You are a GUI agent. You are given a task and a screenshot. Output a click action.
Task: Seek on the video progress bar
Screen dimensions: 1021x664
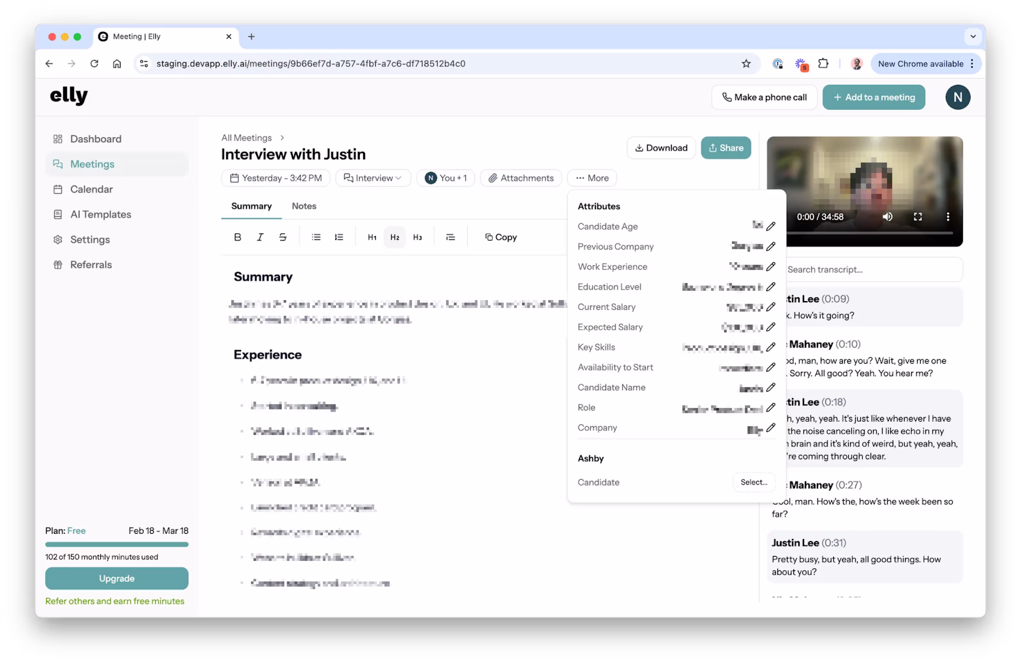(871, 233)
